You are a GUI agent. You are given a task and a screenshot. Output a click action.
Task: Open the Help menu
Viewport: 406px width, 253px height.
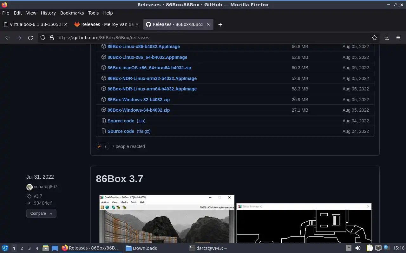pyautogui.click(x=108, y=13)
